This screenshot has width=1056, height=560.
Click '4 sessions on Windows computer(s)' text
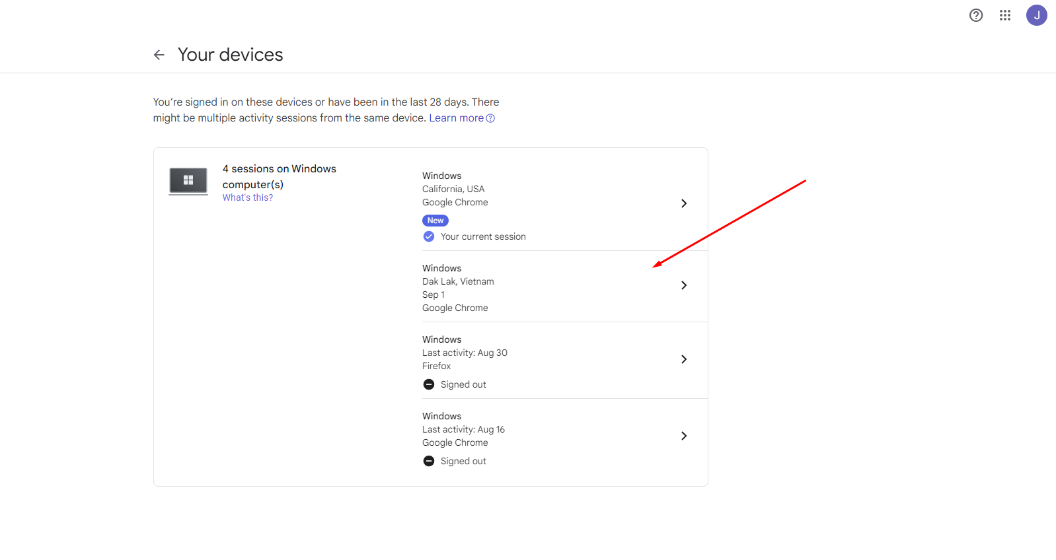(x=280, y=176)
